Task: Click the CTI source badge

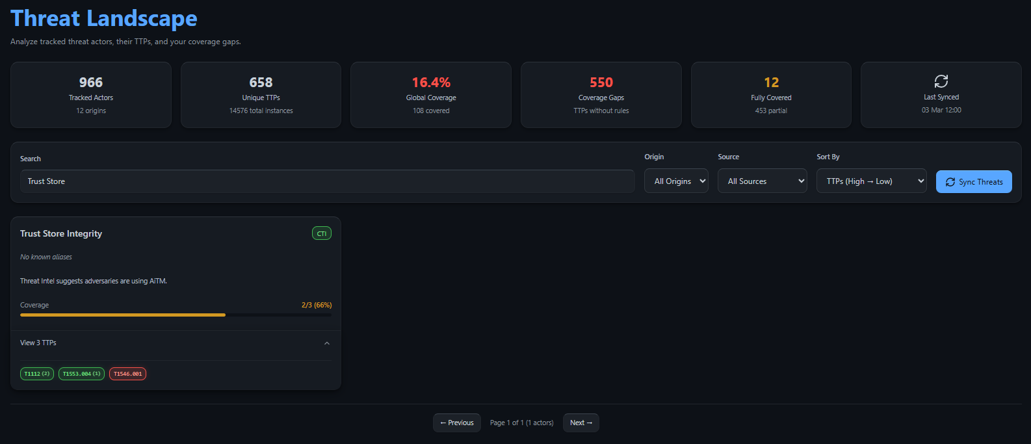Action: (321, 233)
